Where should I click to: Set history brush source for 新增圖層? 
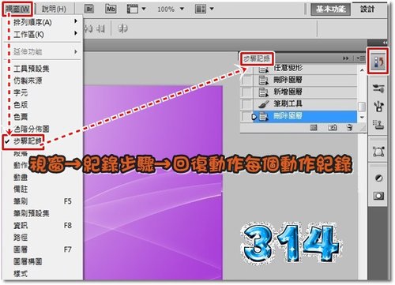click(246, 92)
